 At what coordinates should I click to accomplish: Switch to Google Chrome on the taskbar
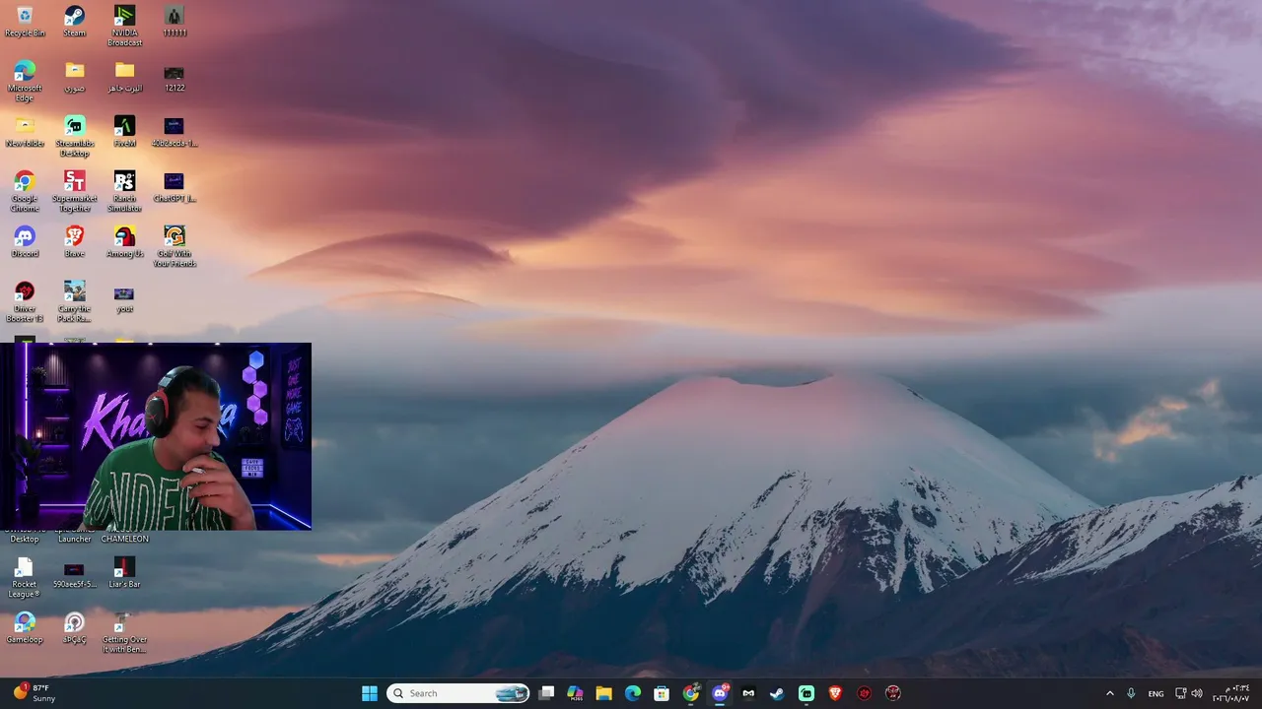(690, 693)
